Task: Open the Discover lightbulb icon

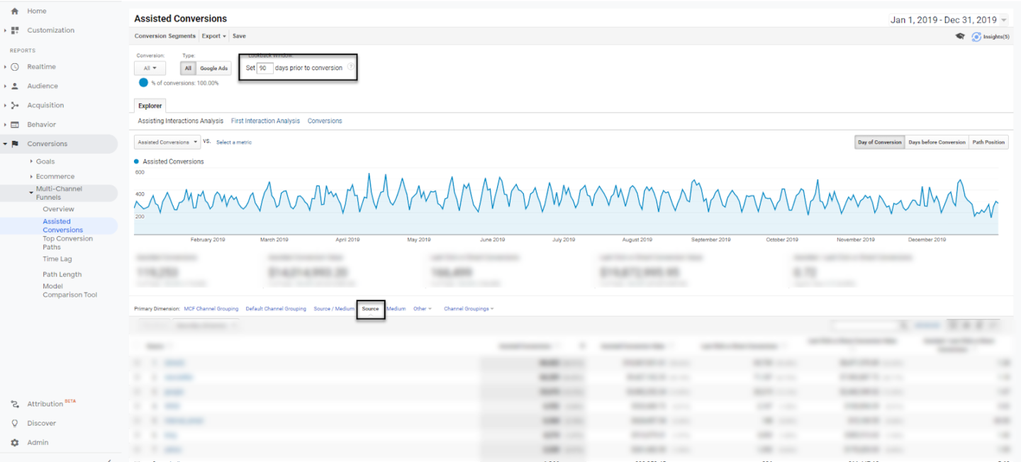Action: click(x=15, y=424)
